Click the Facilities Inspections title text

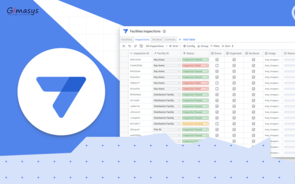[145, 31]
